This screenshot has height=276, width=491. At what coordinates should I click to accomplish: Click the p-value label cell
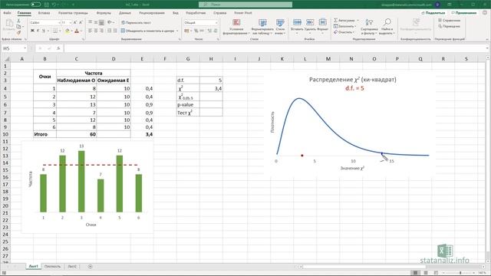(x=188, y=104)
